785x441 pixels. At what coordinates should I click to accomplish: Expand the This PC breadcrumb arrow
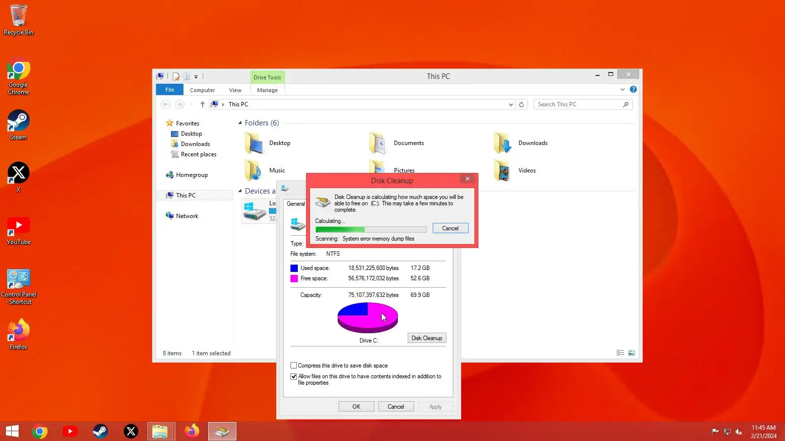tap(223, 104)
